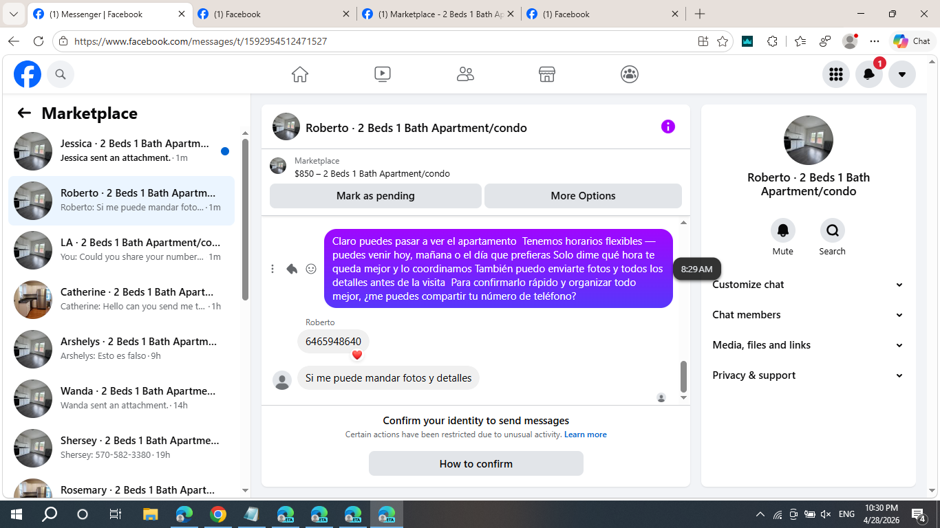Expand the Chat members section
The width and height of the screenshot is (940, 528).
coord(809,315)
